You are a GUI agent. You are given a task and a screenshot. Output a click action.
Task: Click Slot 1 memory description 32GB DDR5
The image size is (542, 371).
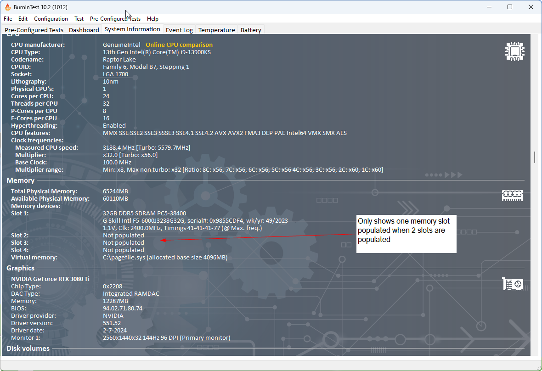coord(144,213)
